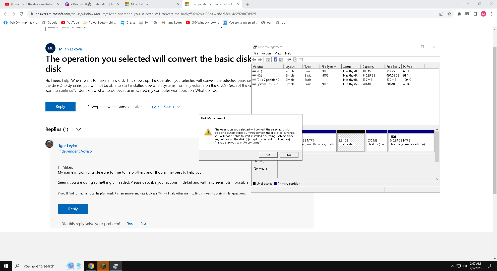This screenshot has width=497, height=271.
Task: Open the Action menu in Disk Management
Action: (266, 53)
